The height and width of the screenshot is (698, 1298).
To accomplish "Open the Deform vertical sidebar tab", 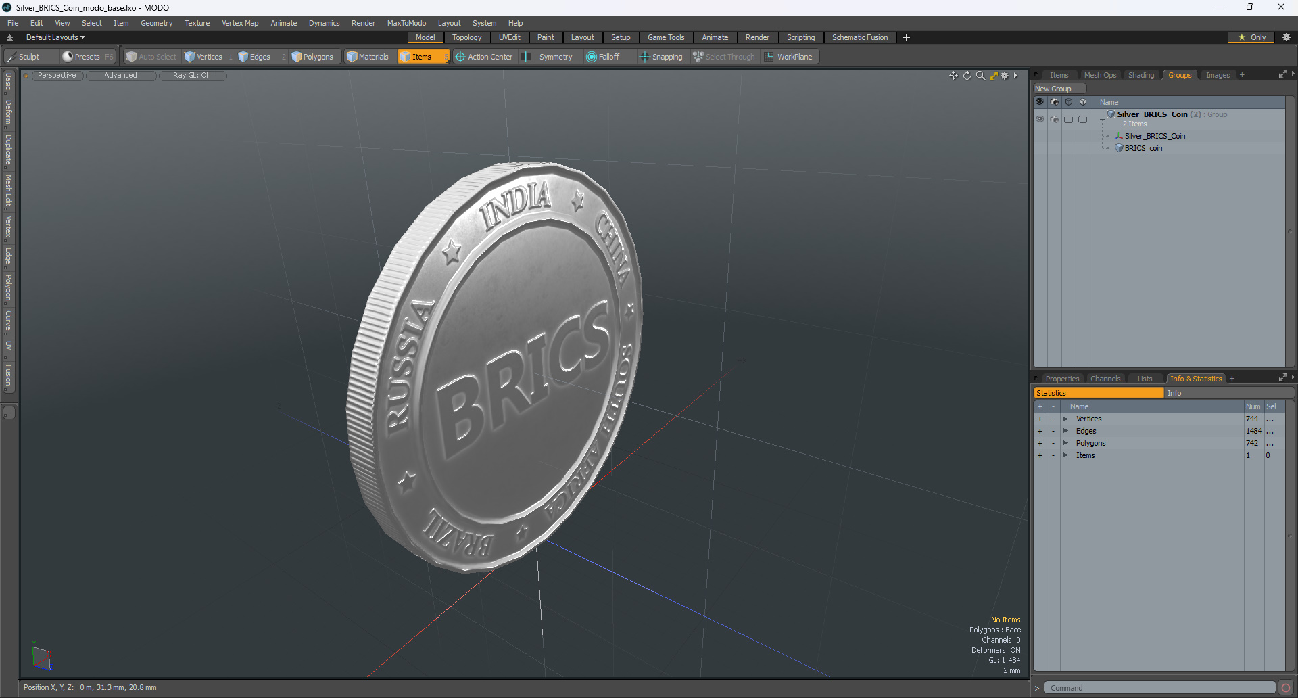I will pos(9,112).
